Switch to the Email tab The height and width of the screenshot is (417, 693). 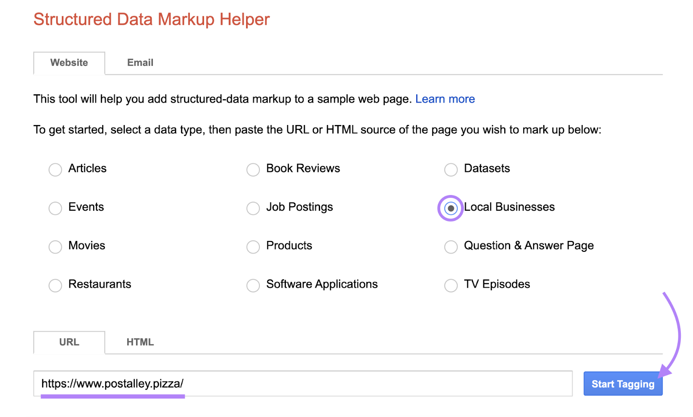(x=139, y=63)
